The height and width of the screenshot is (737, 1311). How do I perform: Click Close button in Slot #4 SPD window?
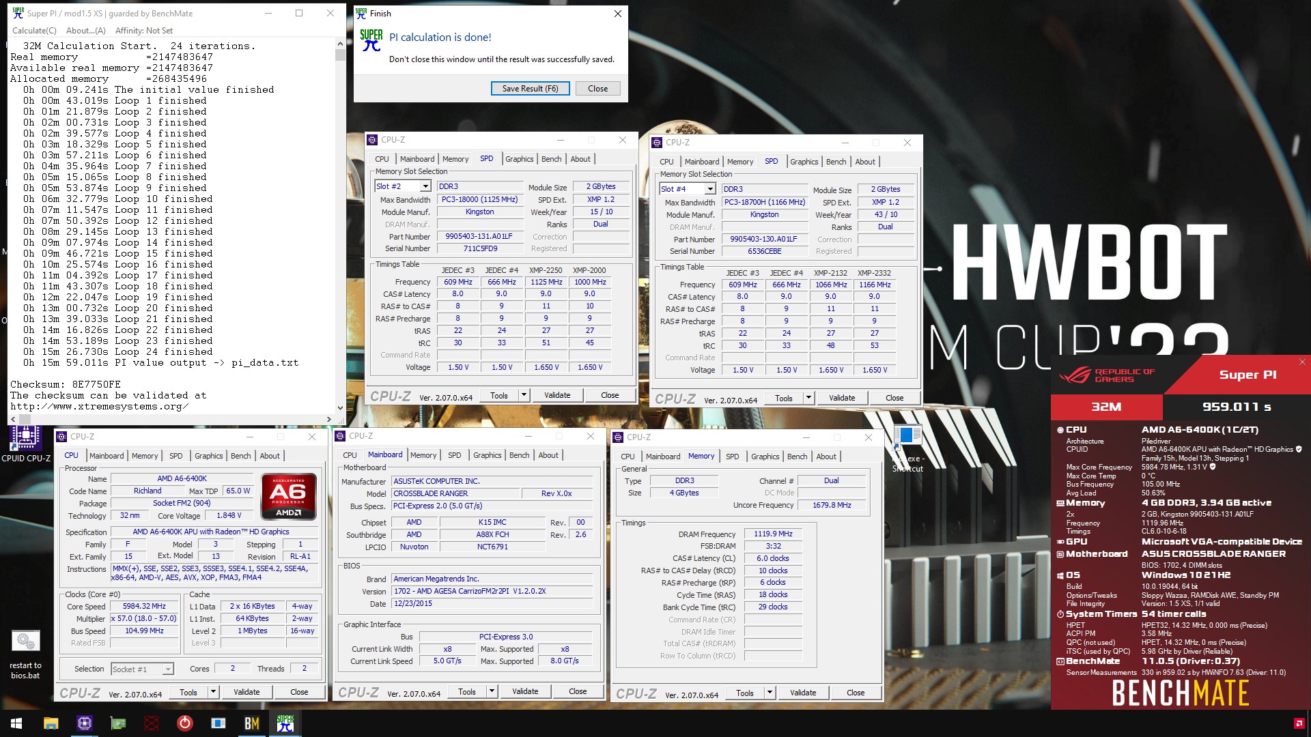click(x=894, y=398)
